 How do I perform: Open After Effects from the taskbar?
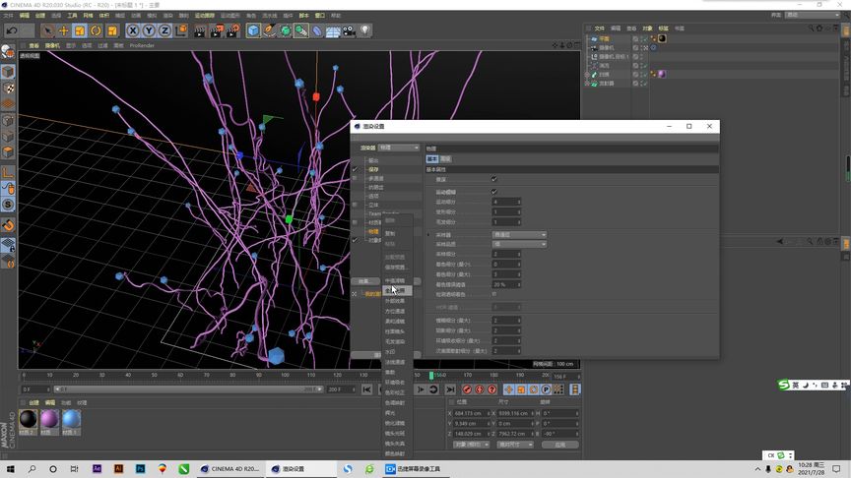pos(97,469)
